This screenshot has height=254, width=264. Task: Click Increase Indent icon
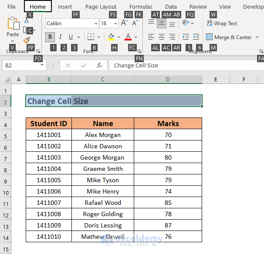(x=196, y=37)
